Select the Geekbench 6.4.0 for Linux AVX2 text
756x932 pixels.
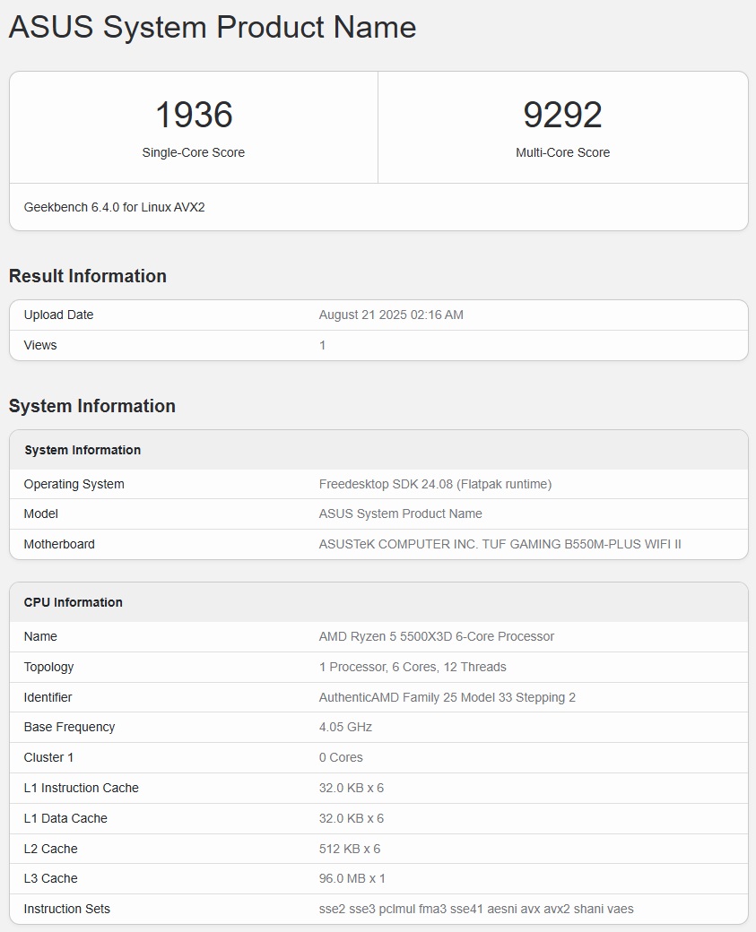(x=115, y=207)
